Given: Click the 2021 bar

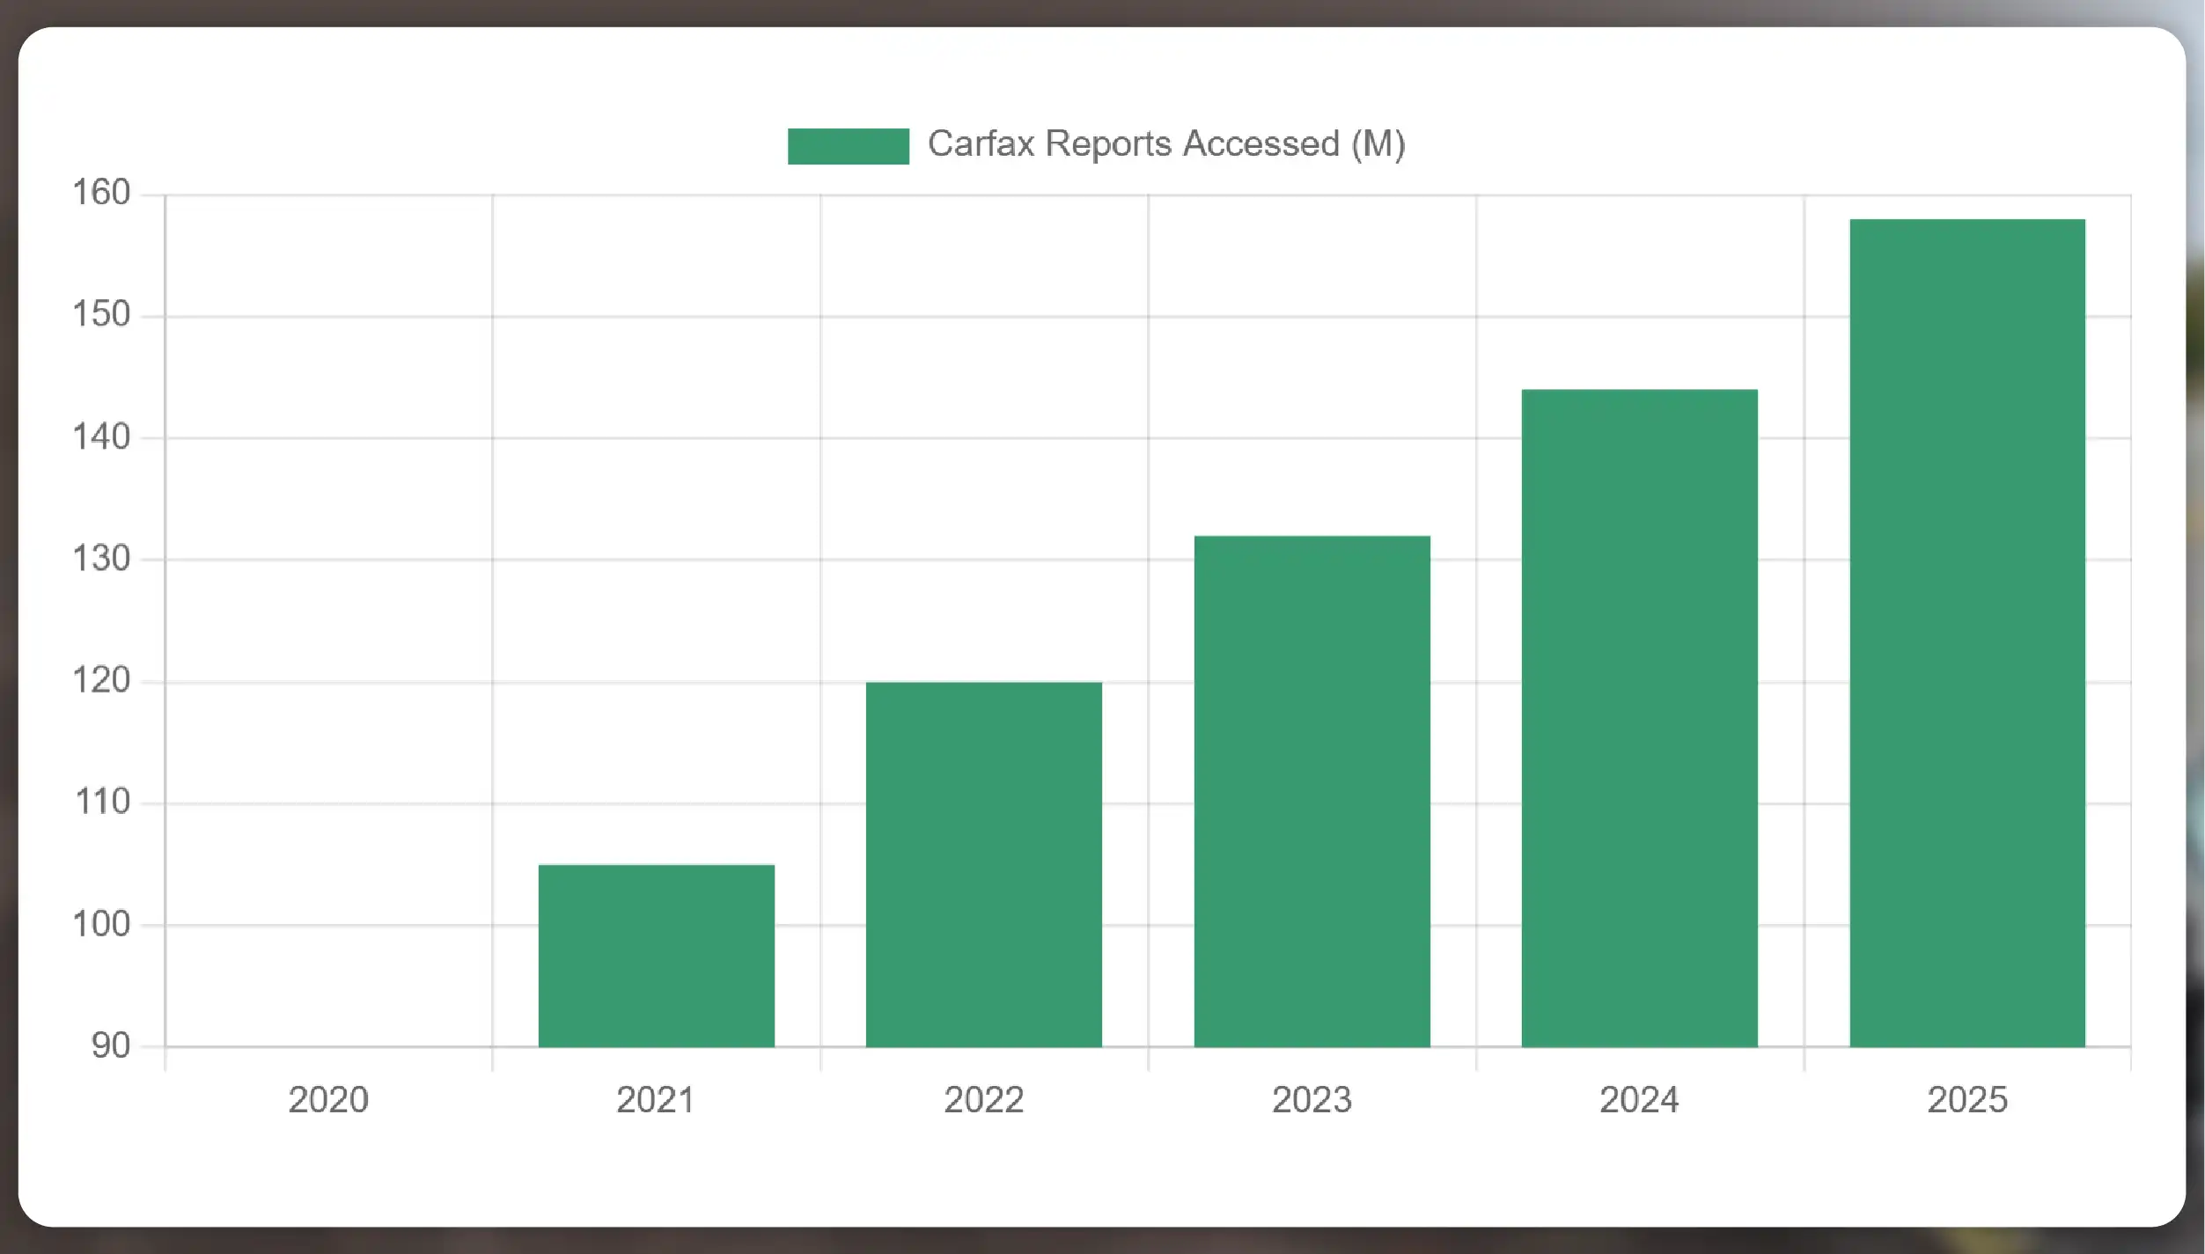Looking at the screenshot, I should pyautogui.click(x=656, y=956).
